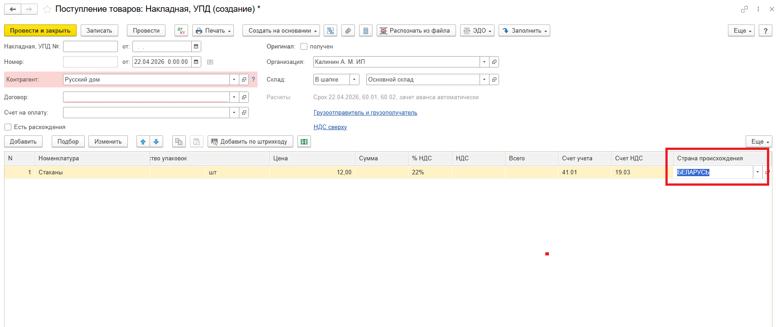
Task: Select Стаканы nomenclature cell
Action: coord(92,172)
